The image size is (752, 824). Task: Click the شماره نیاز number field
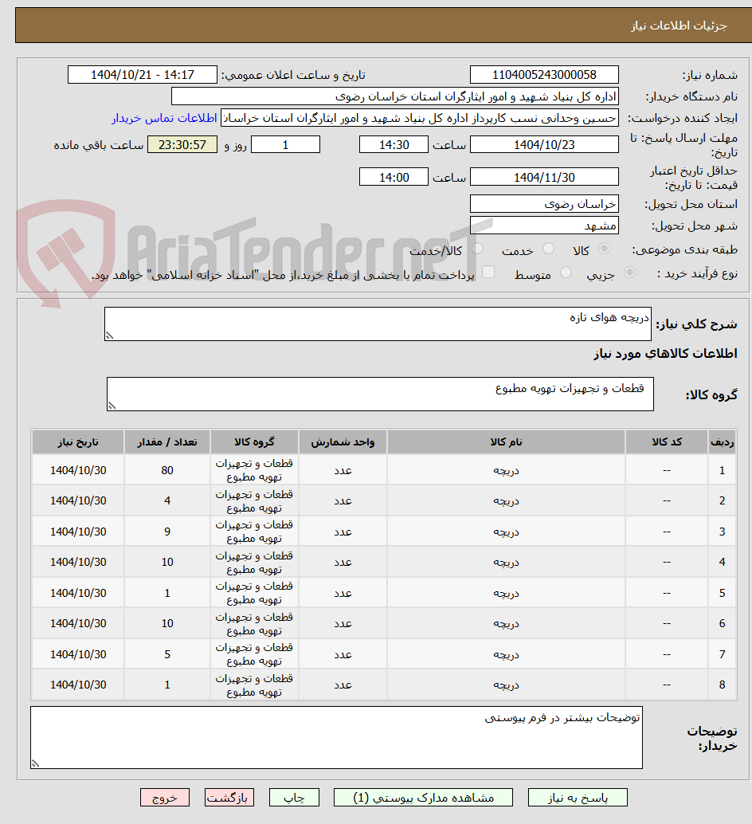(x=544, y=75)
